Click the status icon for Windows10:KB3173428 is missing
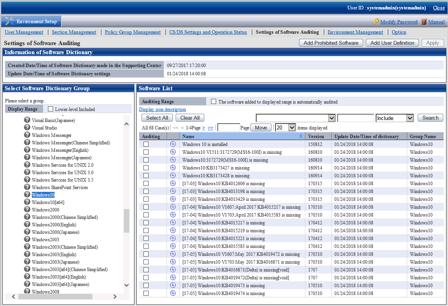448x306 pixels. tap(173, 175)
